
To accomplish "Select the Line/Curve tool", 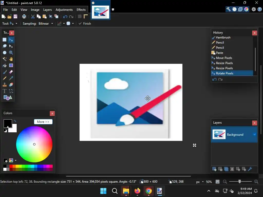I will pos(11,91).
